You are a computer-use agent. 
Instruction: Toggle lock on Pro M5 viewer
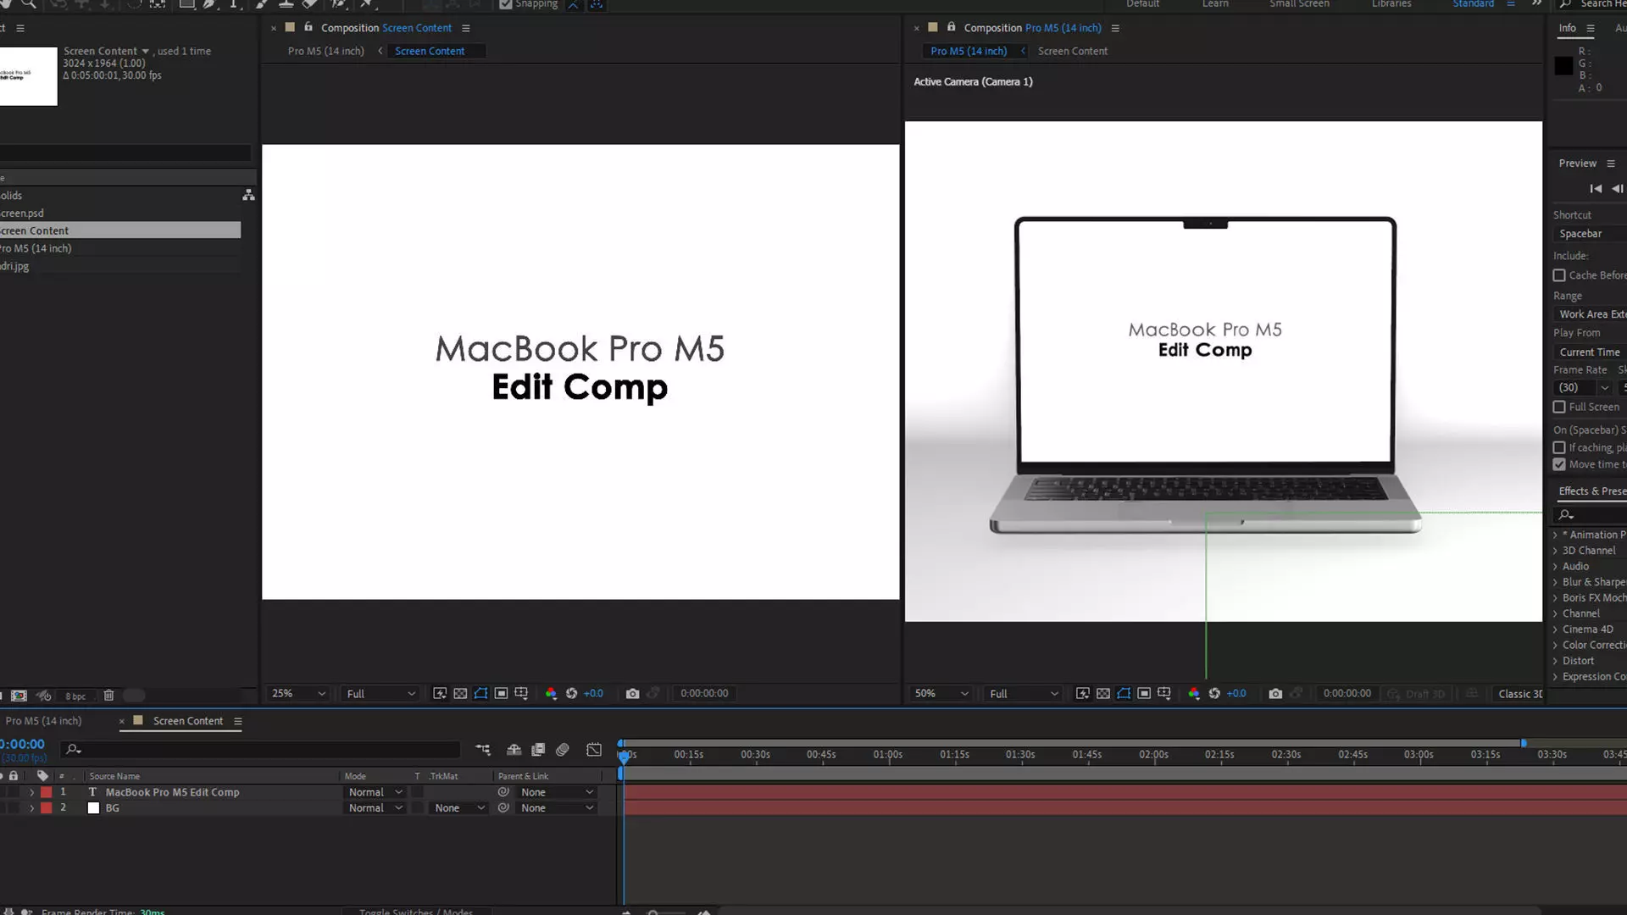click(x=951, y=27)
